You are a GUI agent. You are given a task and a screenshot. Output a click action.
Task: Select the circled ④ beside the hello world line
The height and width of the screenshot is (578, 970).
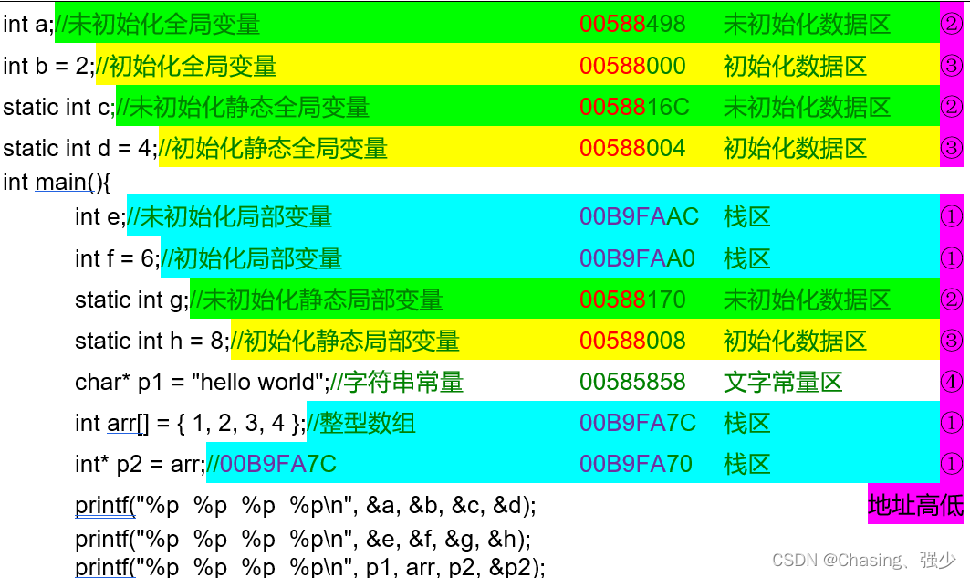pos(953,382)
